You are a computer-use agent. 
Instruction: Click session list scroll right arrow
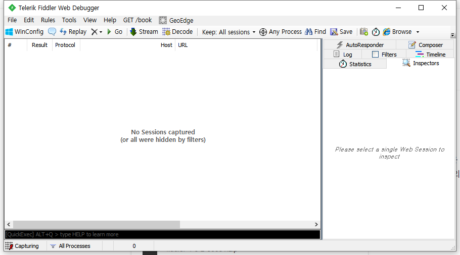click(x=316, y=225)
